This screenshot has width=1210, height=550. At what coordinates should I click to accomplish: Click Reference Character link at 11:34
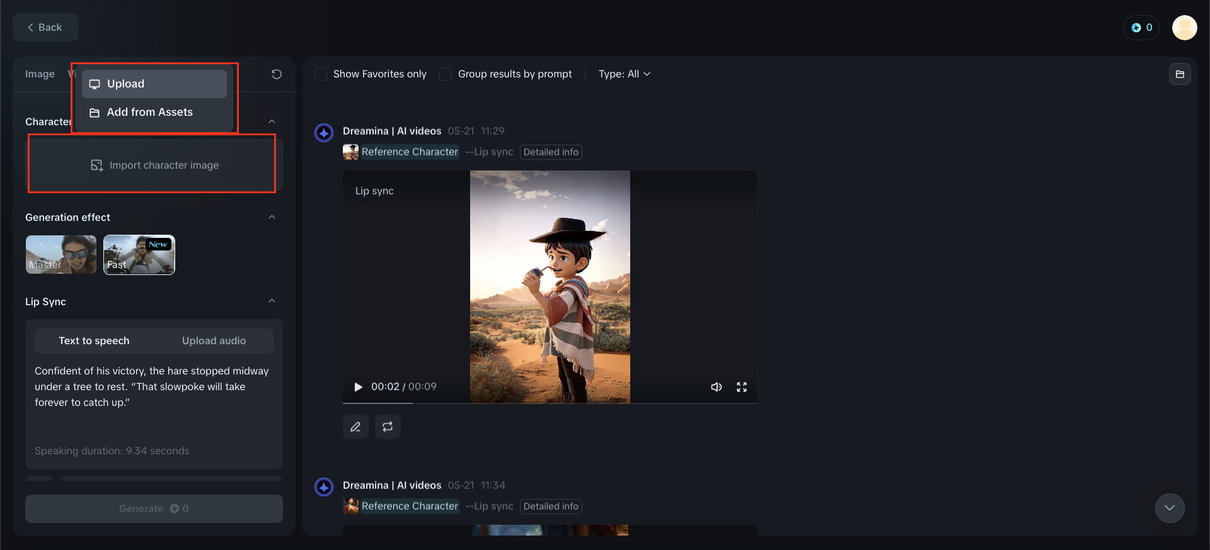pyautogui.click(x=410, y=506)
